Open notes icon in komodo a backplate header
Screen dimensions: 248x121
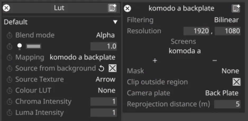236,8
